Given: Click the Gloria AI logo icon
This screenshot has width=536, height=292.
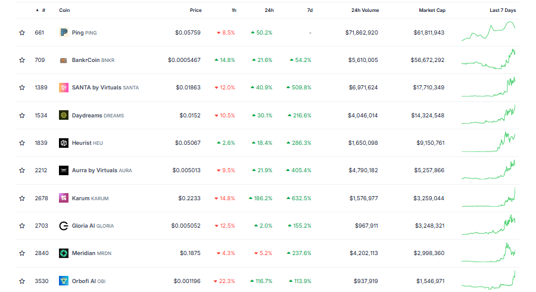Looking at the screenshot, I should click(x=63, y=226).
